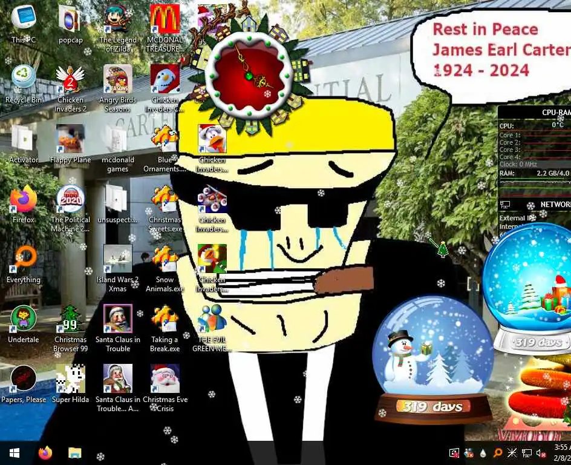Run Blue Ornaments desktop icon
Viewport: 571px width, 465px height.
[165, 149]
